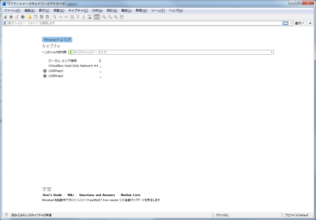Go back in packet history
The height and width of the screenshot is (220, 316).
61,17
